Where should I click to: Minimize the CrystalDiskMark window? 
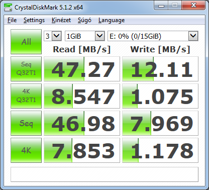[161, 6]
